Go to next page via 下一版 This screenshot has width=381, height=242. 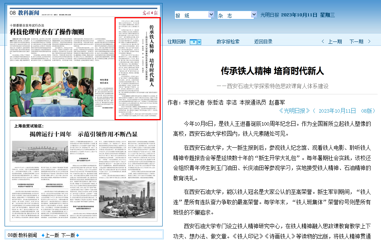point(68,235)
